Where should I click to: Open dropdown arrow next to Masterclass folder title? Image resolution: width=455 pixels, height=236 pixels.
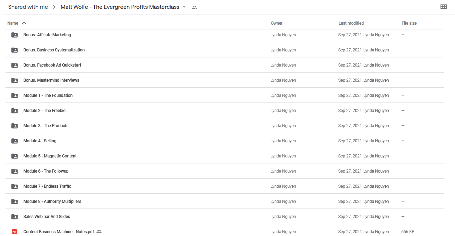[184, 7]
